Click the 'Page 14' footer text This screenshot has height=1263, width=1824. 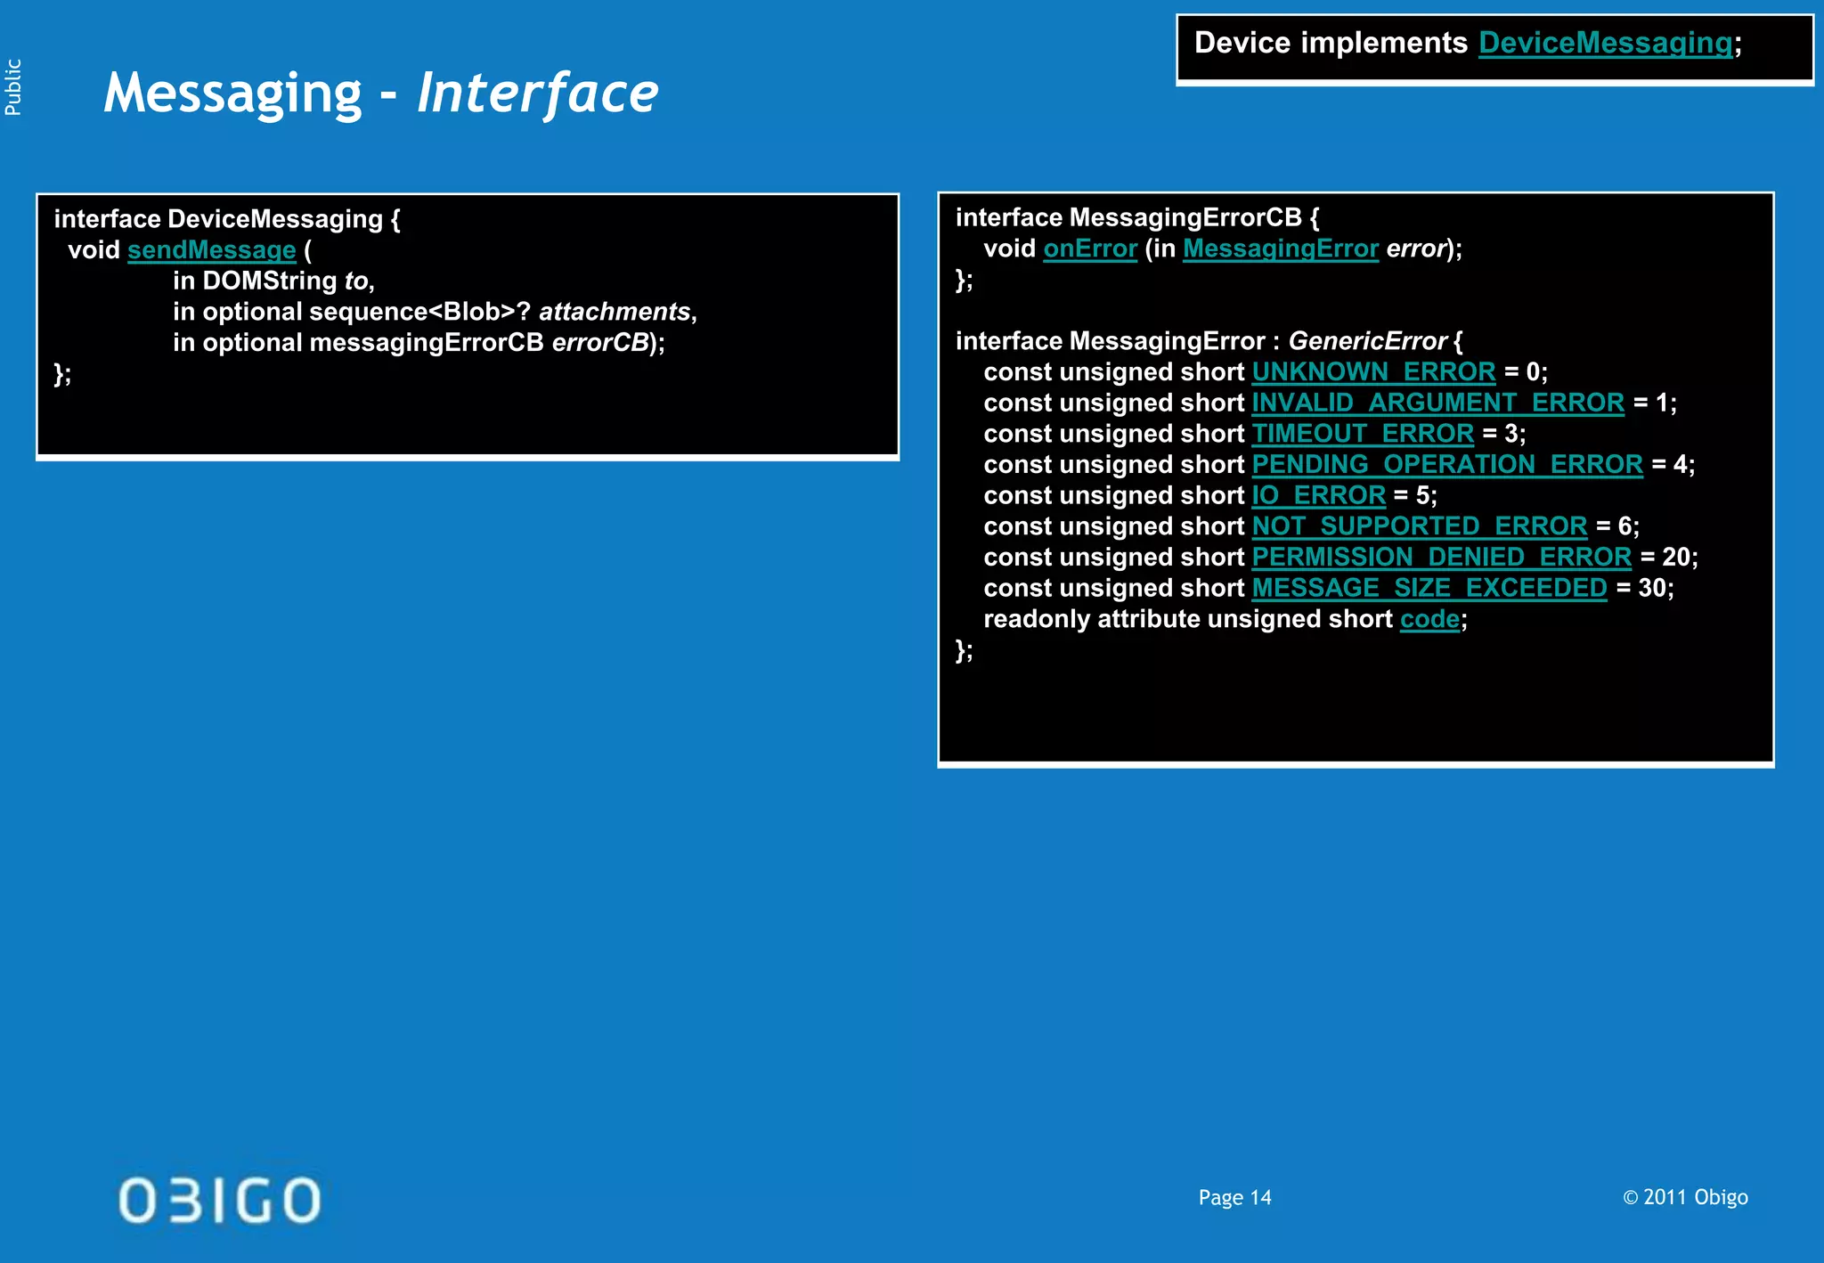point(1234,1198)
